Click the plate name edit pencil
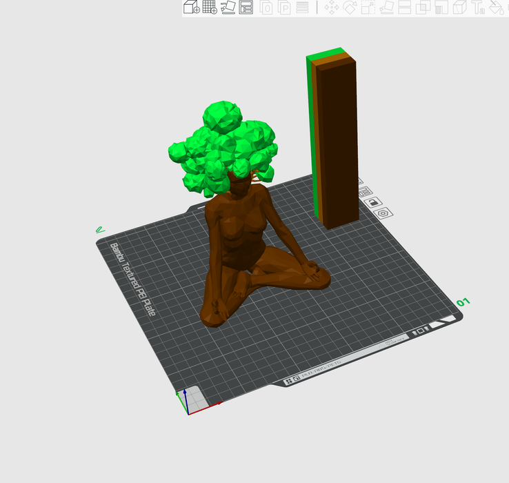The image size is (509, 483). [100, 230]
